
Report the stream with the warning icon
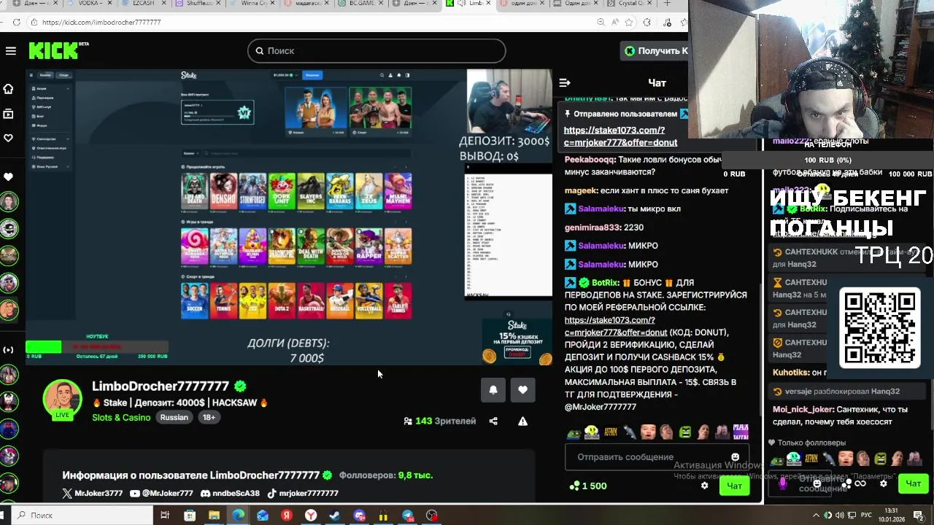pyautogui.click(x=522, y=421)
